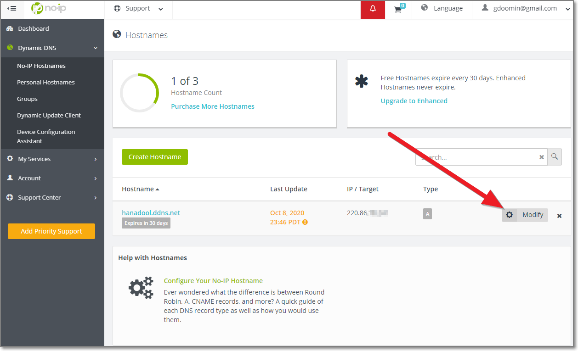Click the user profile silhouette icon
Image resolution: width=578 pixels, height=351 pixels.
click(x=485, y=8)
